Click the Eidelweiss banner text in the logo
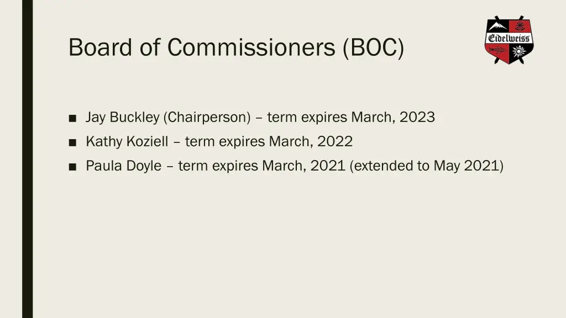 [x=509, y=38]
